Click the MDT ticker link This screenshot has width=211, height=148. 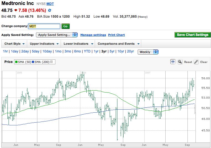tap(50, 4)
